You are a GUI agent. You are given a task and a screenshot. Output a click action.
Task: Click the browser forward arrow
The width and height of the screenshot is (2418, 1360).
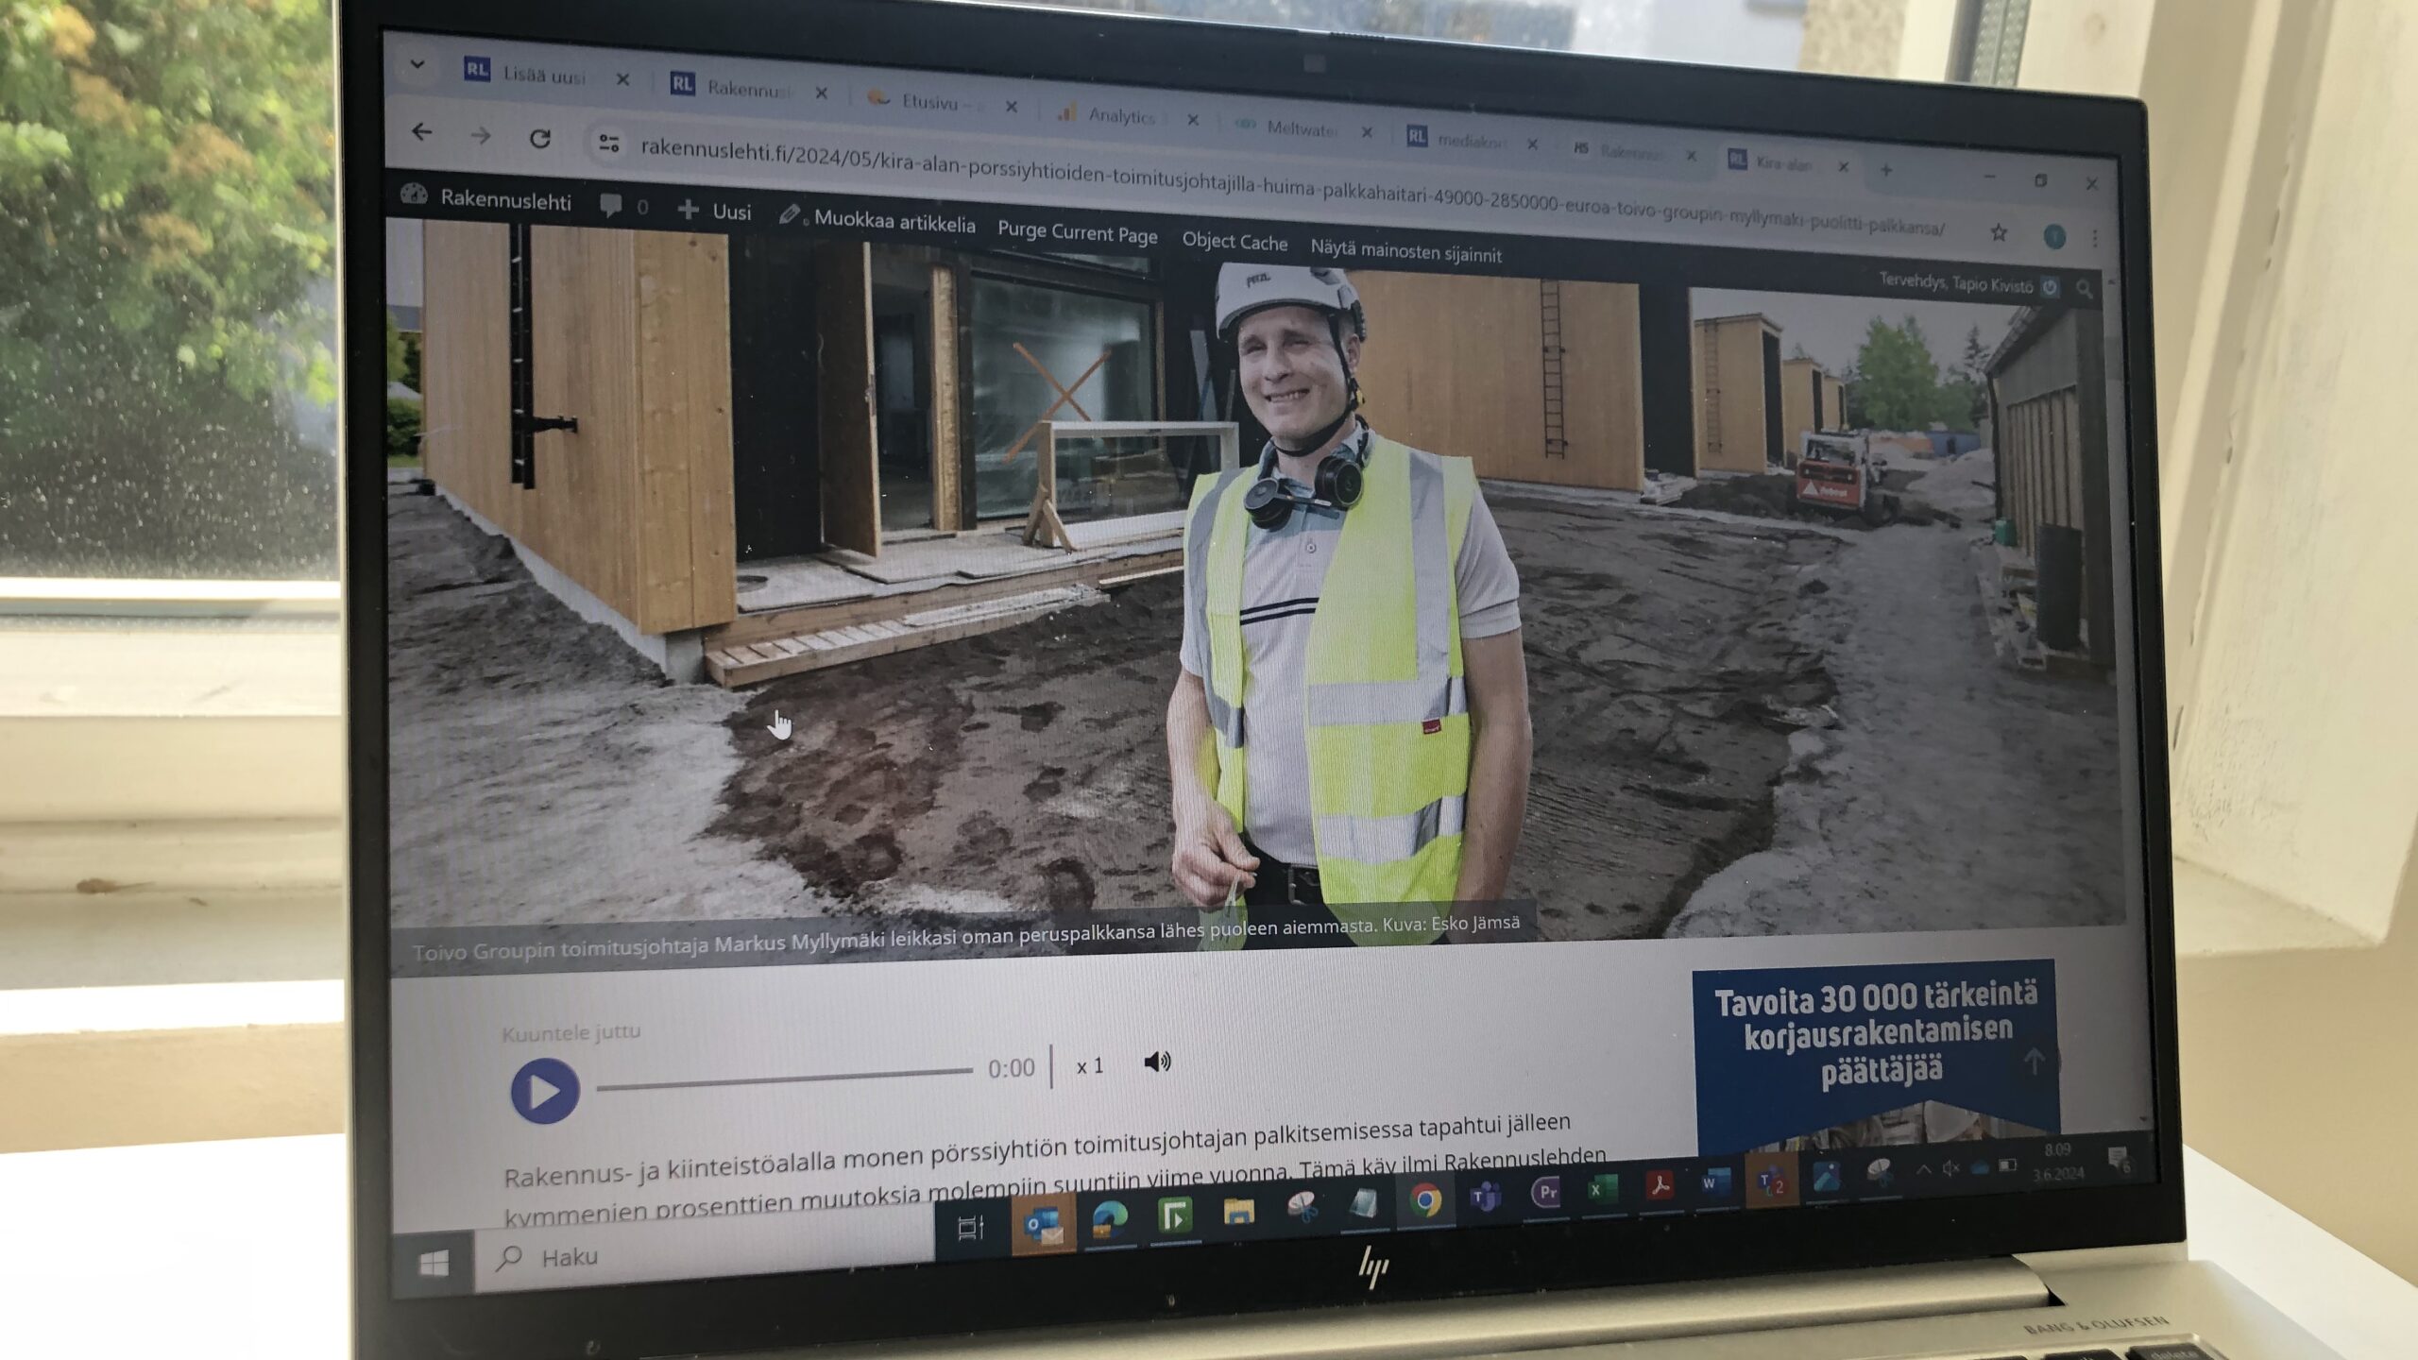(x=481, y=136)
